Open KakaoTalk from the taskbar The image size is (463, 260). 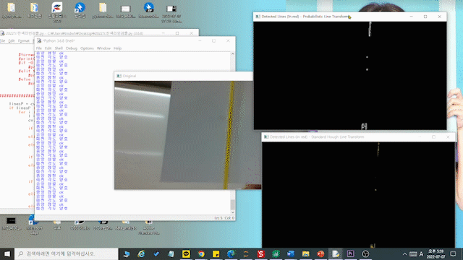(186, 253)
